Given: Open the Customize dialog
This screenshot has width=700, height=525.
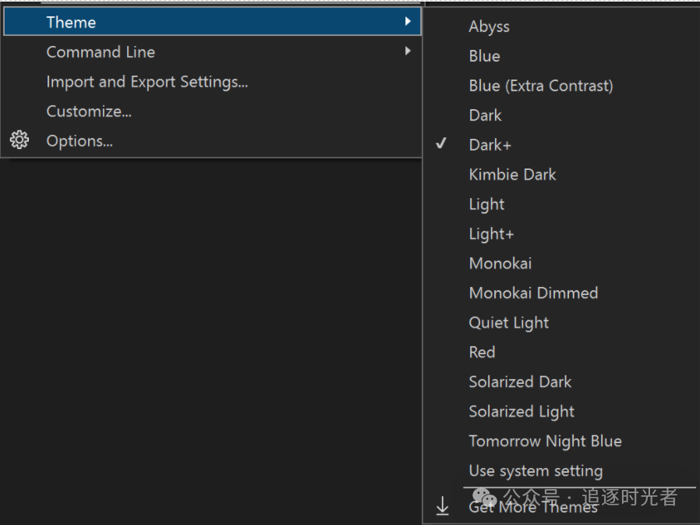Looking at the screenshot, I should [89, 111].
